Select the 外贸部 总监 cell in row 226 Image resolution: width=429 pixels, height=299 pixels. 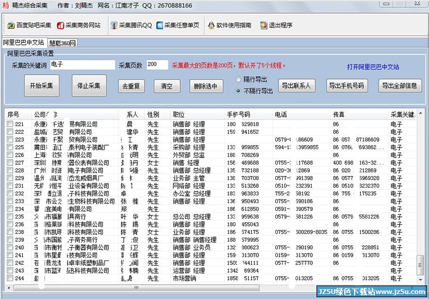point(189,155)
